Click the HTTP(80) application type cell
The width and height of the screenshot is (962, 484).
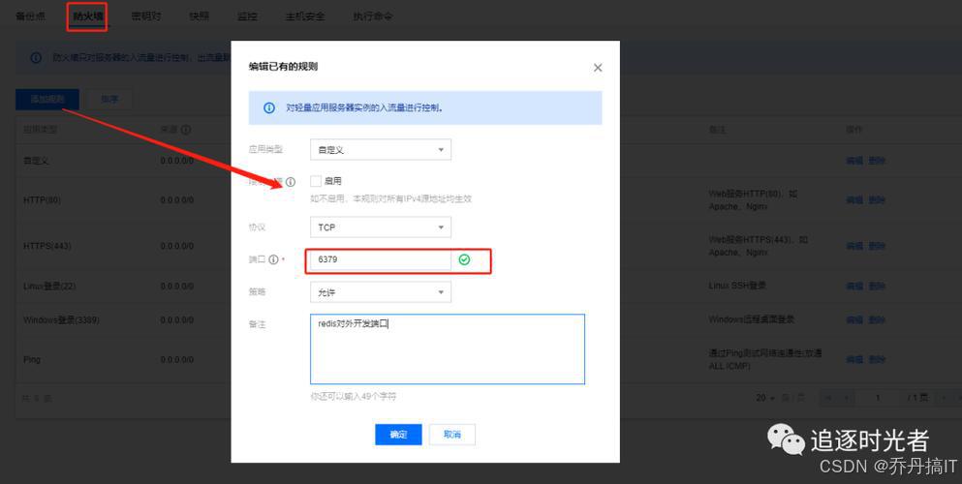coord(43,199)
